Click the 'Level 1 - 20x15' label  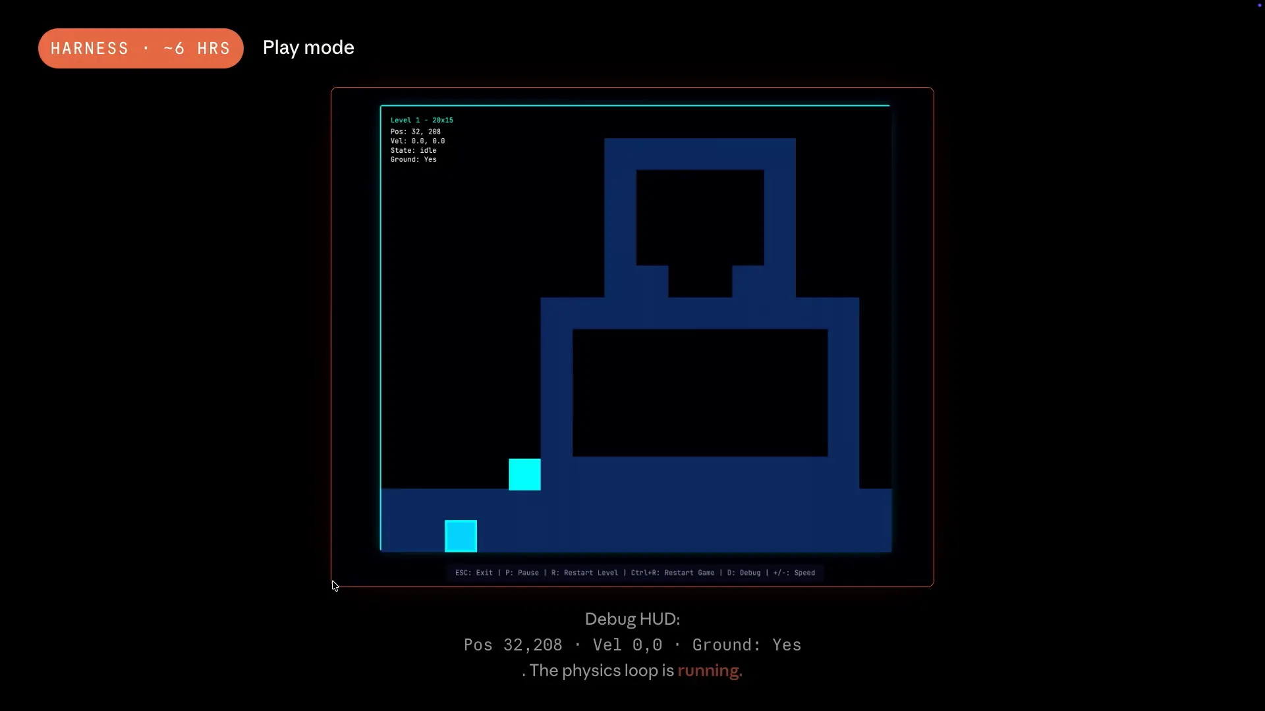click(x=422, y=120)
